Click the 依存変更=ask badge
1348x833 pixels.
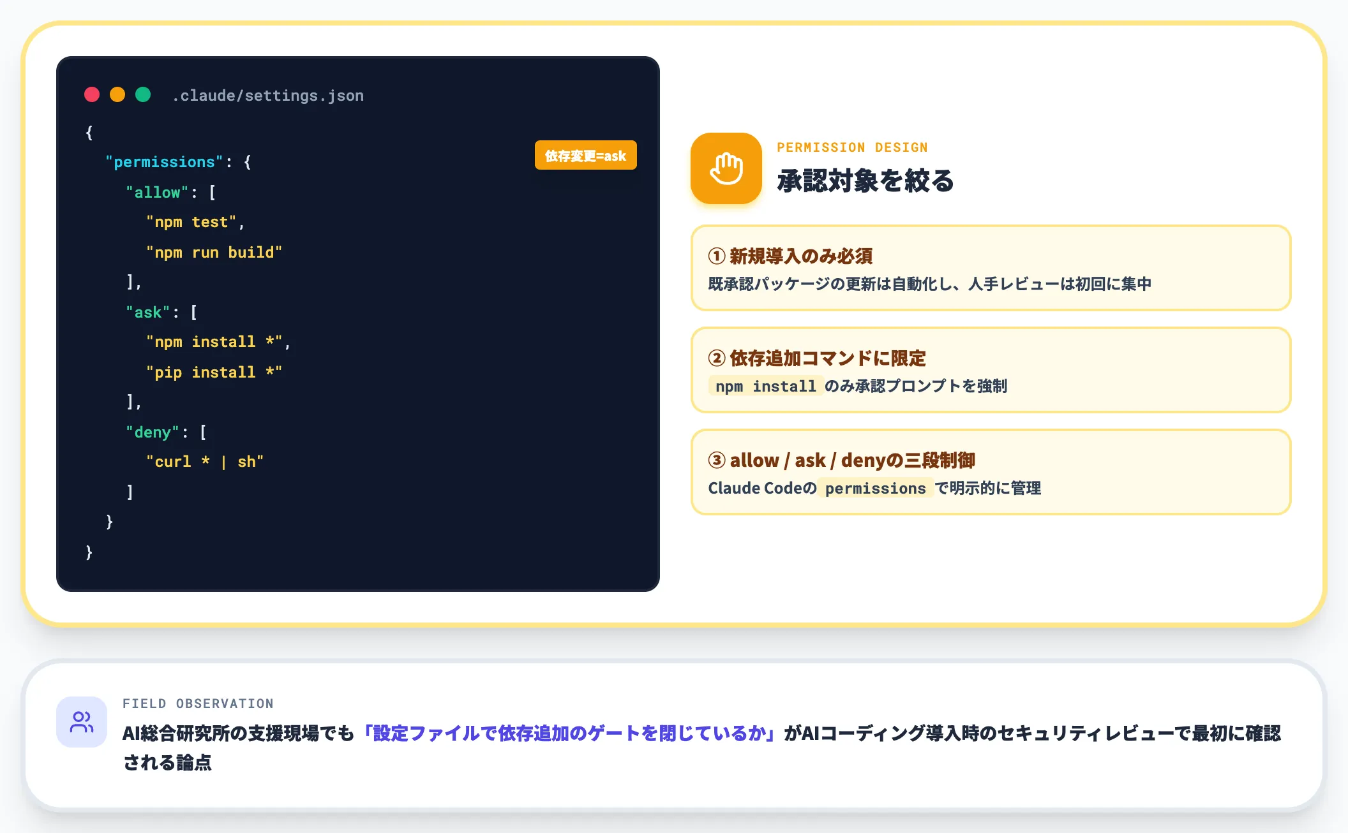(x=585, y=156)
